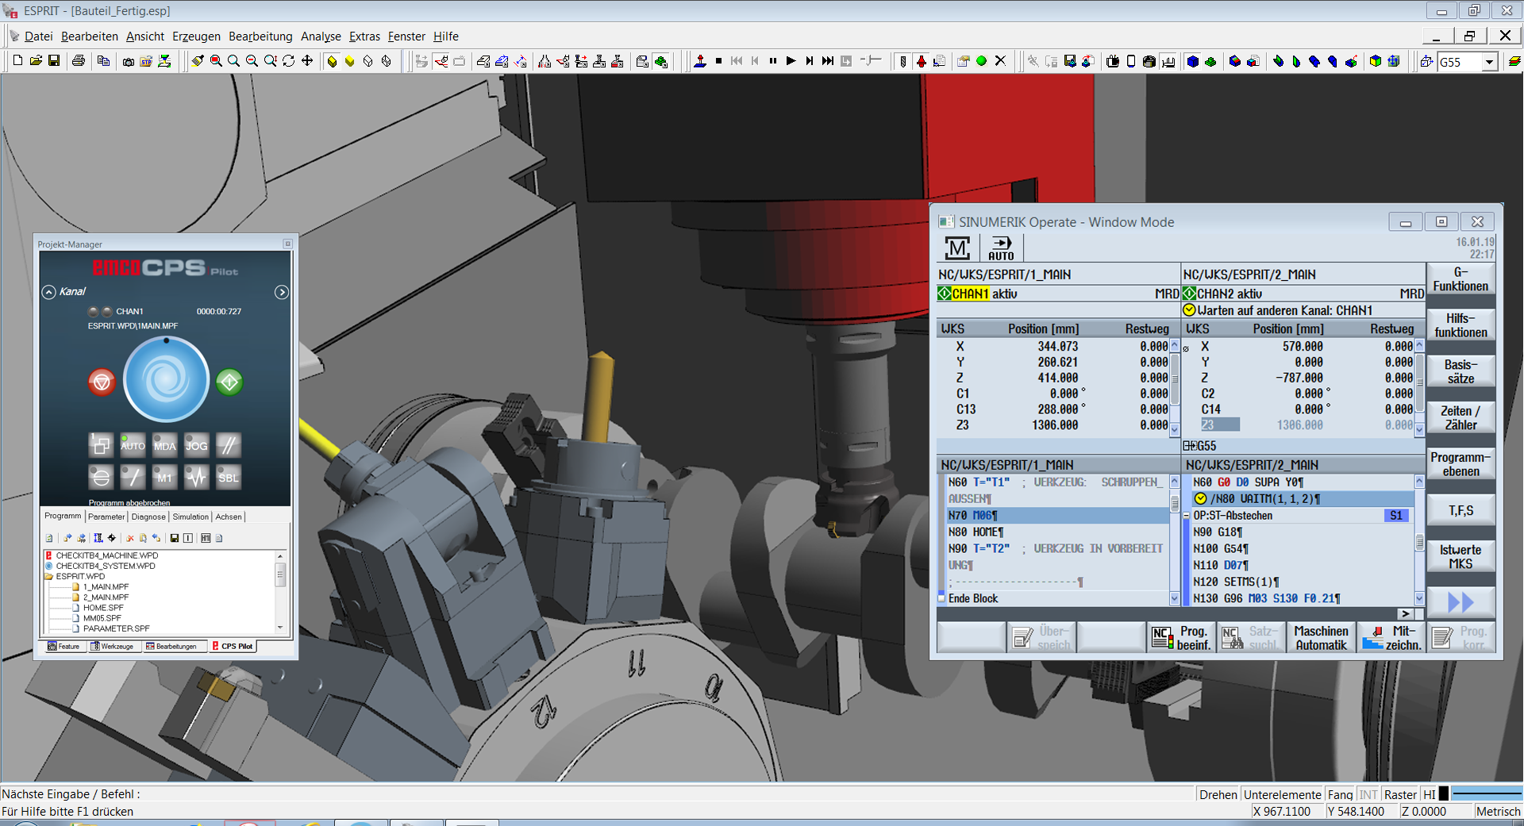This screenshot has width=1524, height=826.
Task: Select HOME.SPF in the program tree
Action: pyautogui.click(x=103, y=608)
